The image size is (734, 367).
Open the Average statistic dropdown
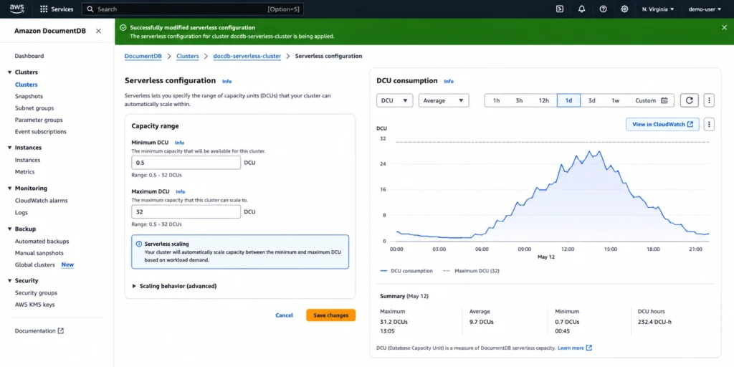[444, 100]
